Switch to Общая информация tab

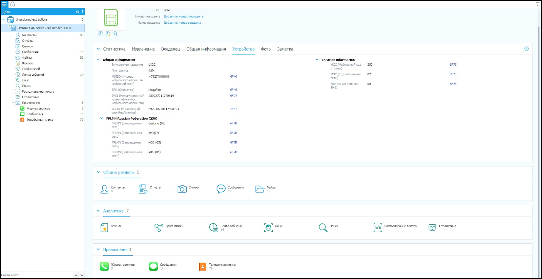point(206,49)
